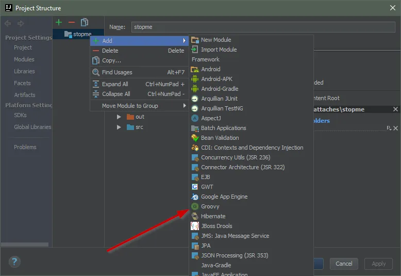Open Libraries settings section

pos(24,71)
